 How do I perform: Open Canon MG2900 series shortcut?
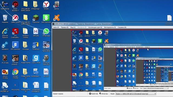pos(5,87)
